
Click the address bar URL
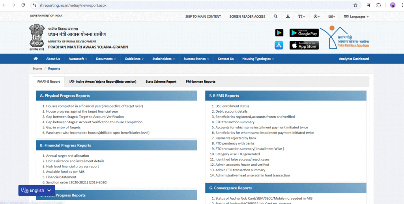pyautogui.click(x=73, y=5)
